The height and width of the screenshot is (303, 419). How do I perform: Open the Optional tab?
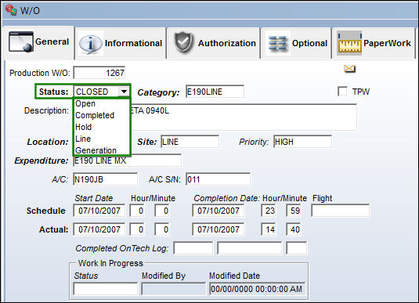tap(296, 43)
